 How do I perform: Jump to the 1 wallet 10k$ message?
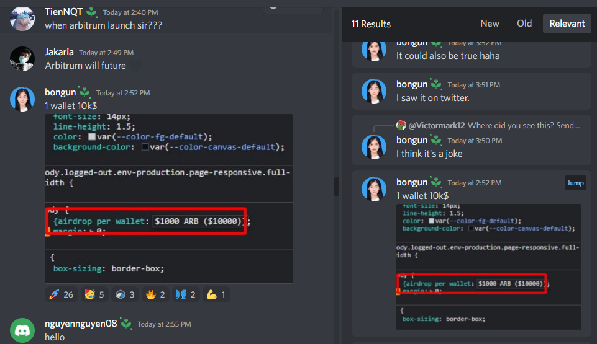pos(575,183)
